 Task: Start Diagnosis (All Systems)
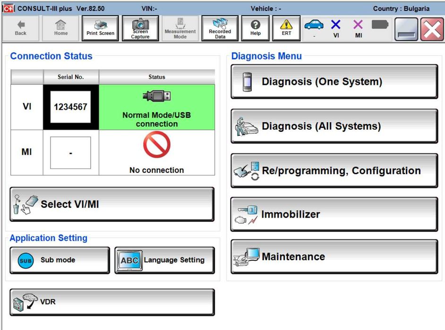334,126
